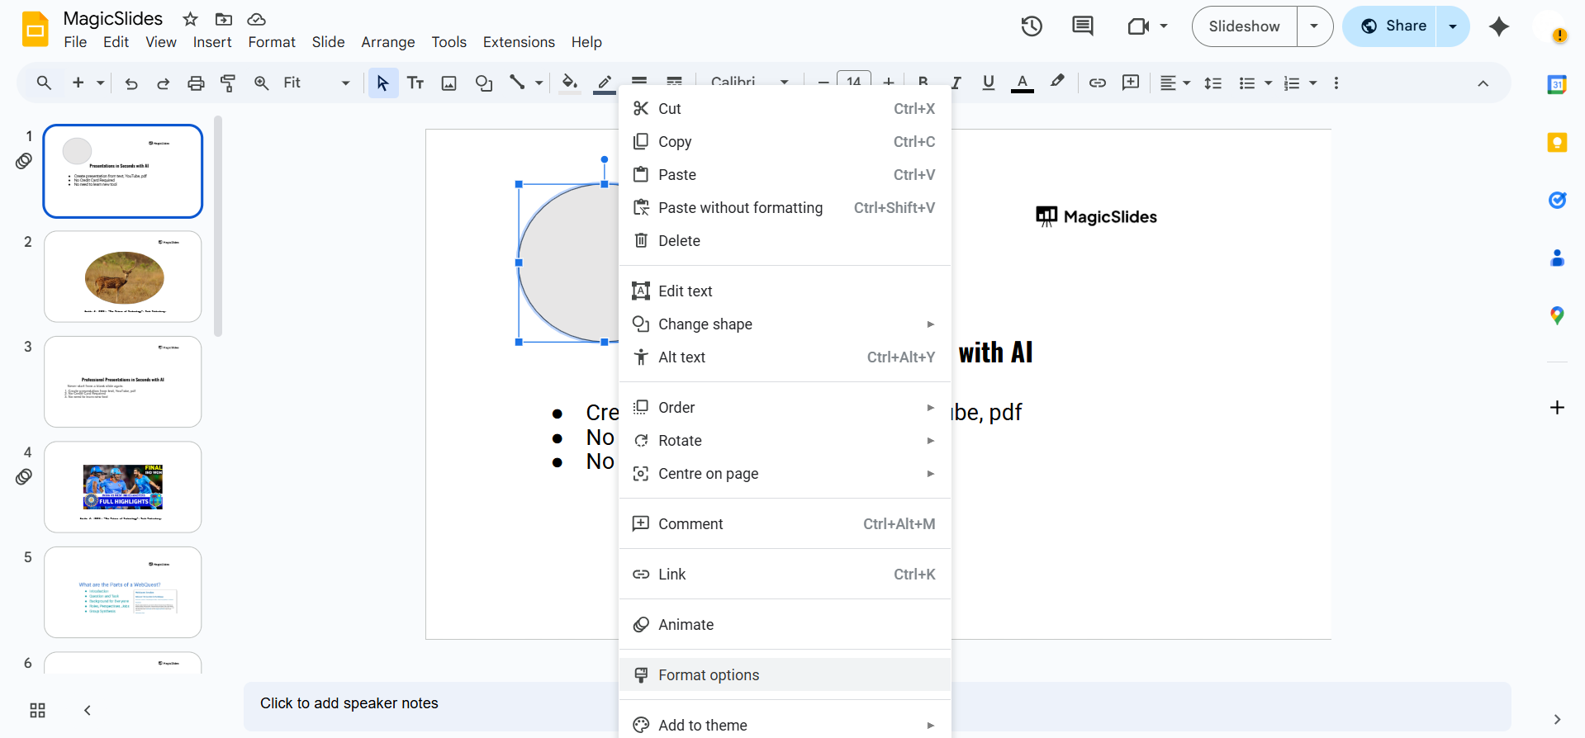Choose Format options from context menu

coord(785,674)
